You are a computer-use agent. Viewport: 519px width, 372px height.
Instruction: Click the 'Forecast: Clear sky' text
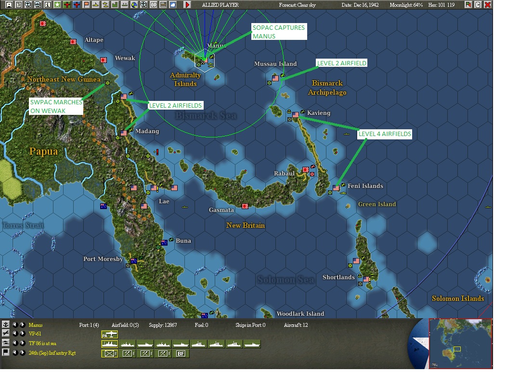pos(297,5)
